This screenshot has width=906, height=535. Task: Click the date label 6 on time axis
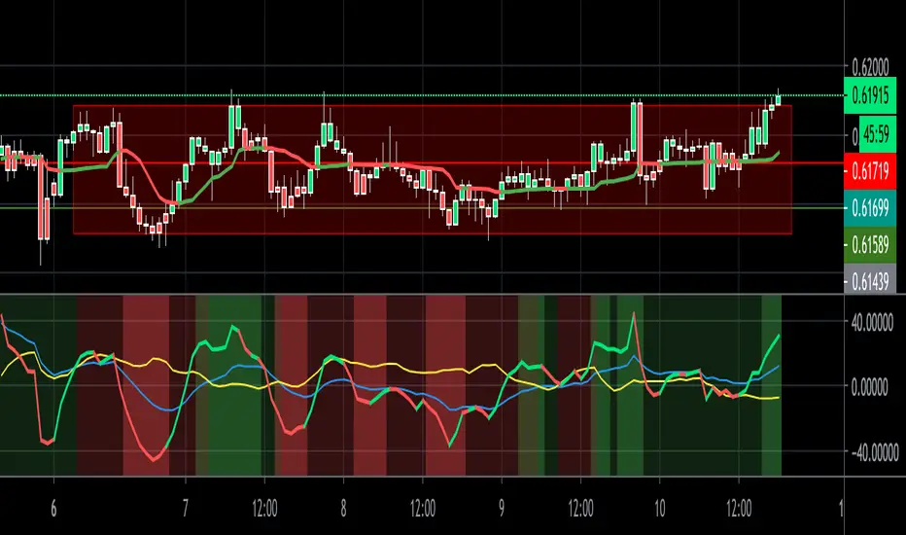53,509
